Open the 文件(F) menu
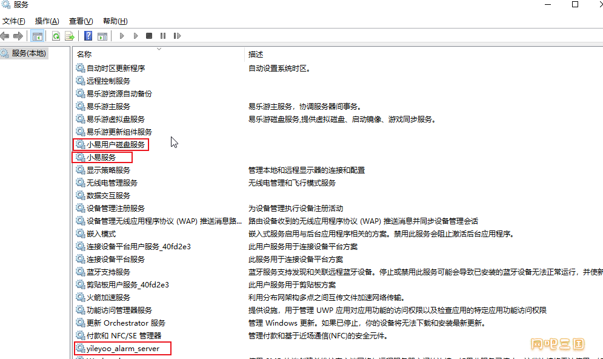Image resolution: width=603 pixels, height=359 pixels. coord(14,21)
